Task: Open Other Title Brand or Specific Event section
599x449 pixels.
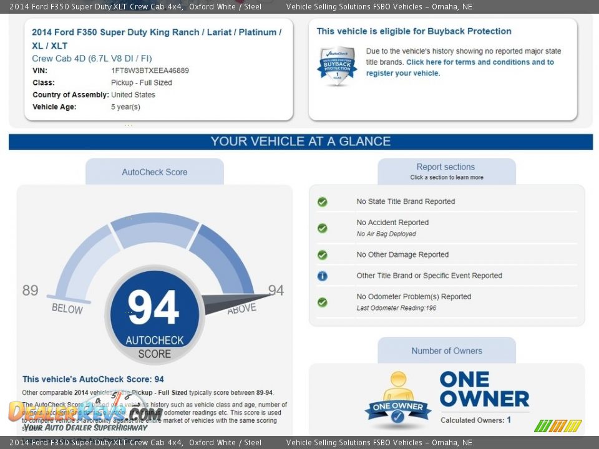Action: coord(429,275)
